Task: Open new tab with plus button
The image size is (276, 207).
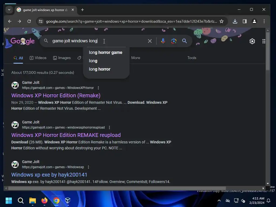Action: [x=82, y=10]
